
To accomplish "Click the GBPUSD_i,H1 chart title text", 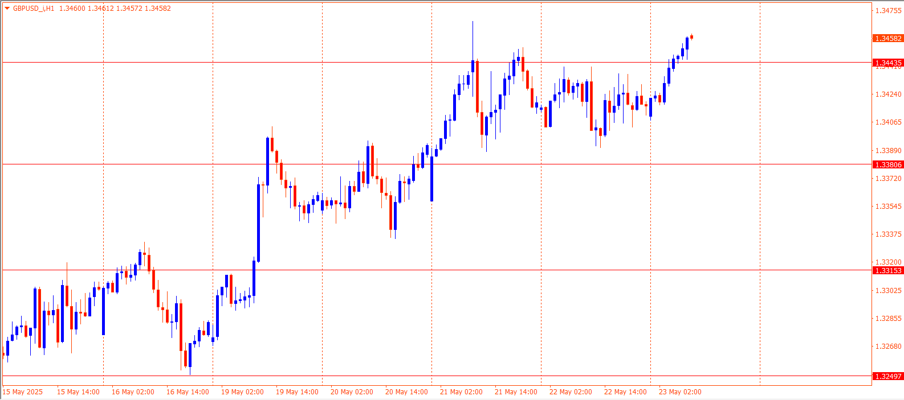I will (34, 9).
